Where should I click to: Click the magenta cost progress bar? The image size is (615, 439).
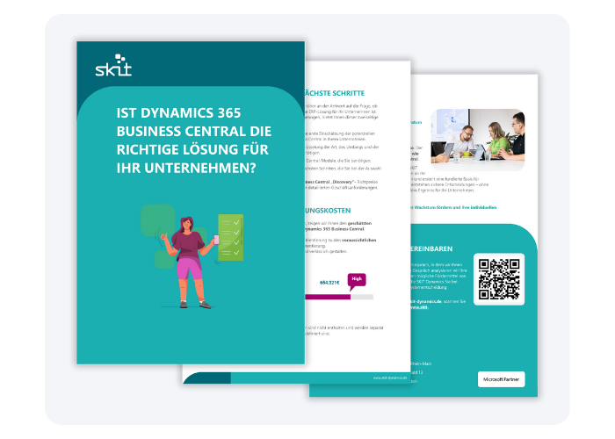[327, 297]
